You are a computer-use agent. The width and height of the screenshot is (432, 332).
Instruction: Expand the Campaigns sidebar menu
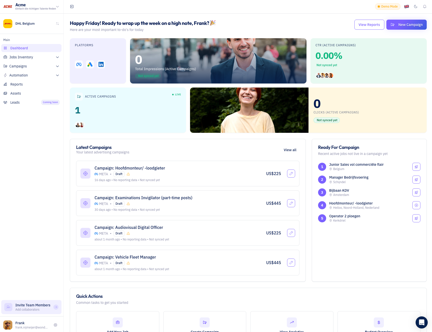point(31,66)
